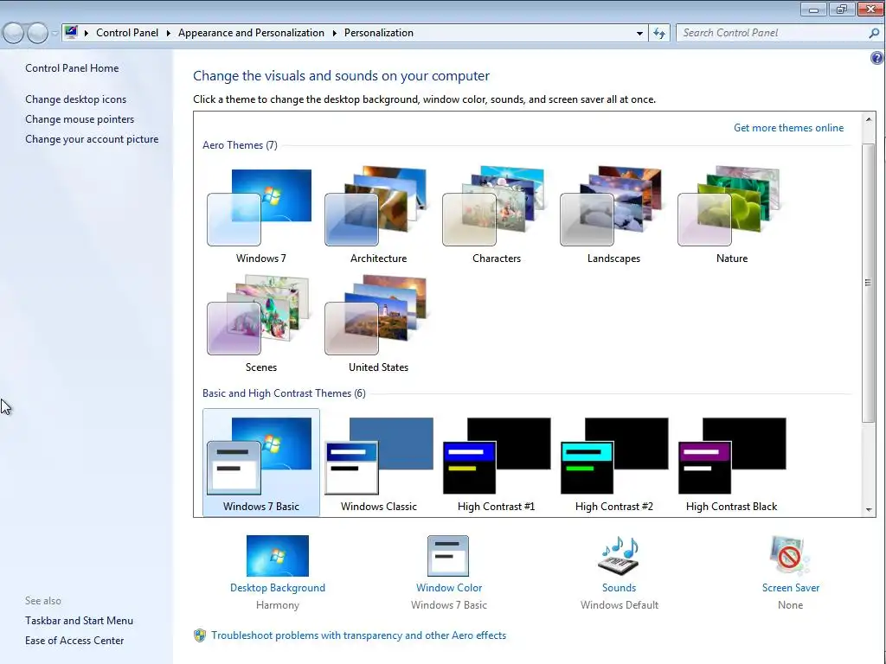
Task: Select the Architecture theme
Action: [378, 215]
